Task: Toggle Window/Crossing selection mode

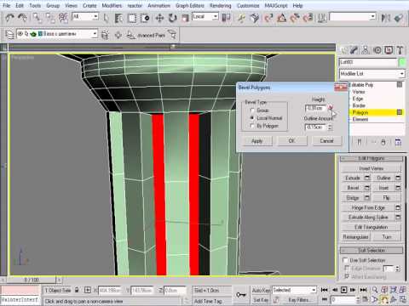Action: pyautogui.click(x=145, y=18)
